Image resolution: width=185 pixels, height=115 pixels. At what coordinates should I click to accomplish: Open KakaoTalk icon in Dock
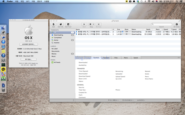[x=3, y=69]
